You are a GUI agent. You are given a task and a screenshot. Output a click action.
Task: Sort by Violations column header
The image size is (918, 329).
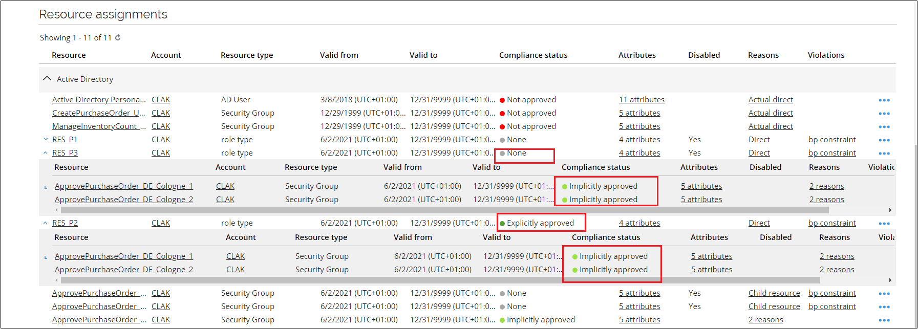[x=826, y=55]
